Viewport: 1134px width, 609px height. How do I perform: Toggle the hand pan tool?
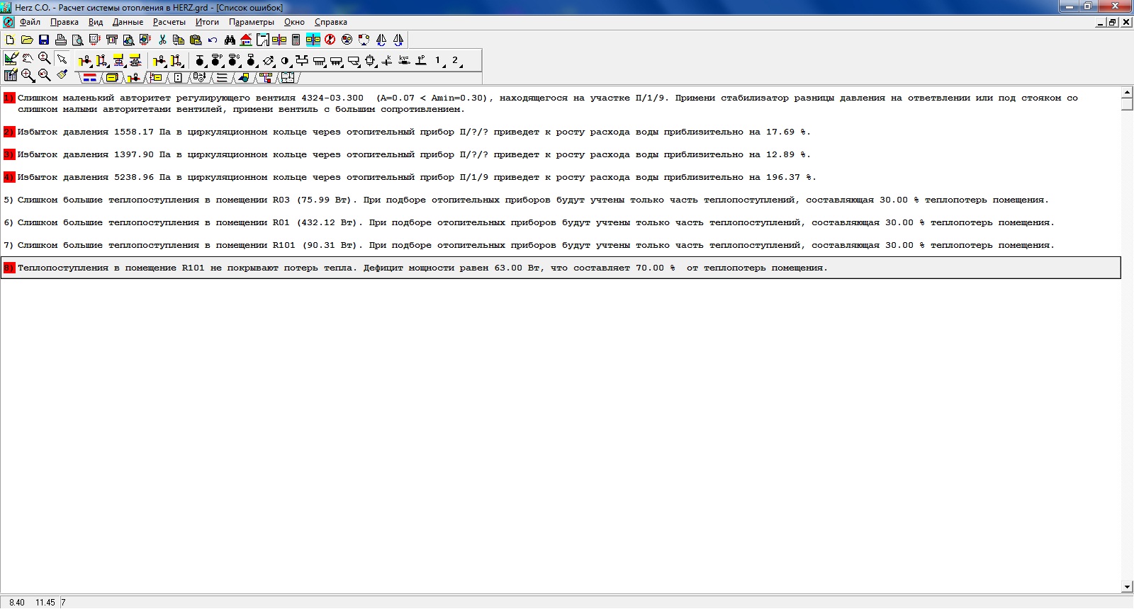click(x=28, y=59)
